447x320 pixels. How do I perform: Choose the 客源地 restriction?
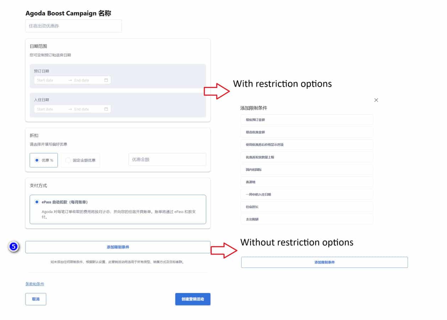point(307,182)
